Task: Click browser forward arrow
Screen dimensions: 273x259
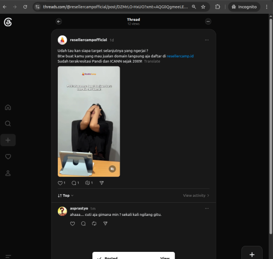Action: pos(15,7)
